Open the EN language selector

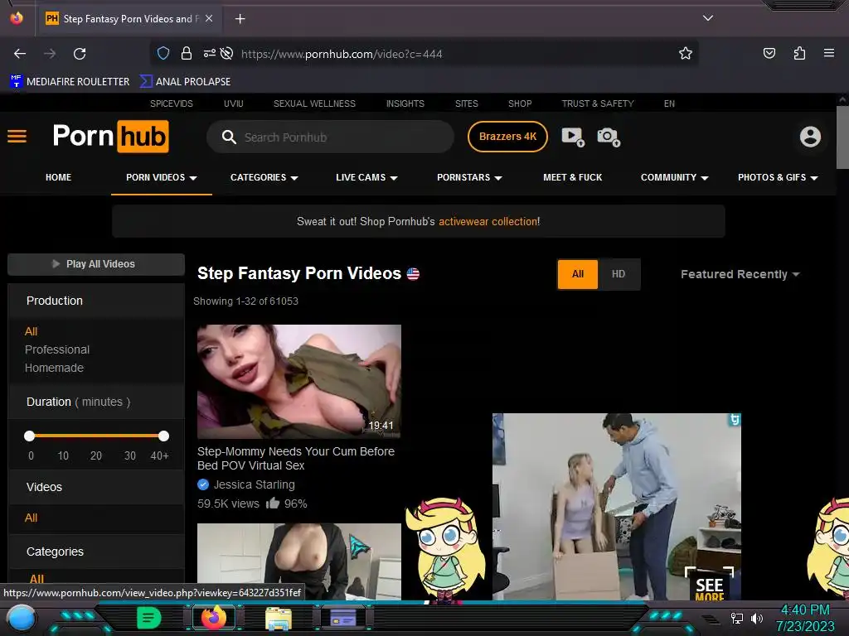[x=669, y=104]
